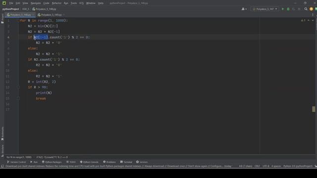Open the editor tabs three-dots menu

(313, 15)
